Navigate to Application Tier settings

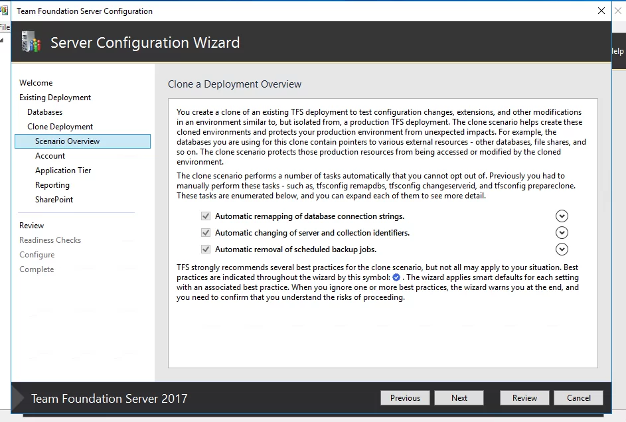tap(63, 171)
